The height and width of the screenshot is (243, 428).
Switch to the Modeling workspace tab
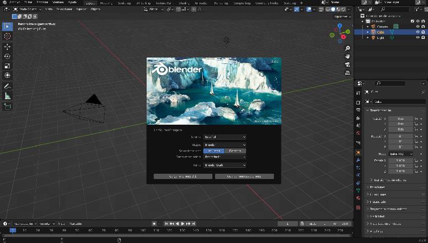[106, 3]
